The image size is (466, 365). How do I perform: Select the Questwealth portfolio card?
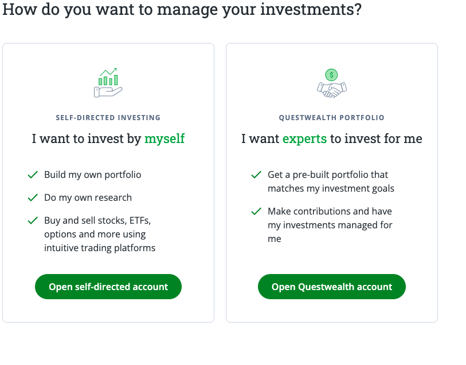[331, 183]
